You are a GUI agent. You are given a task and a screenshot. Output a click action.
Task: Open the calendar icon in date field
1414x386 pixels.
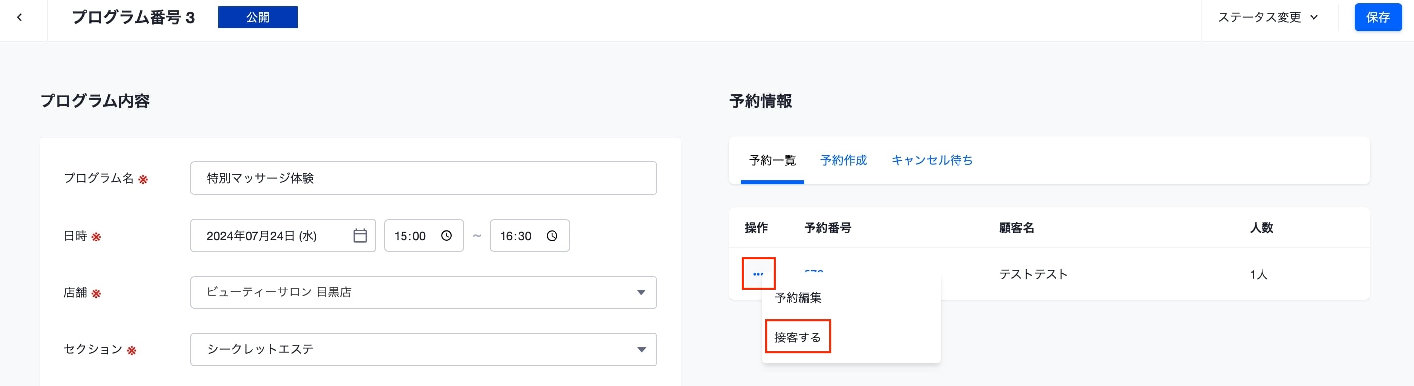pos(360,236)
